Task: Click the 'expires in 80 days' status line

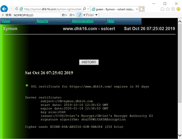Action: 90,87
